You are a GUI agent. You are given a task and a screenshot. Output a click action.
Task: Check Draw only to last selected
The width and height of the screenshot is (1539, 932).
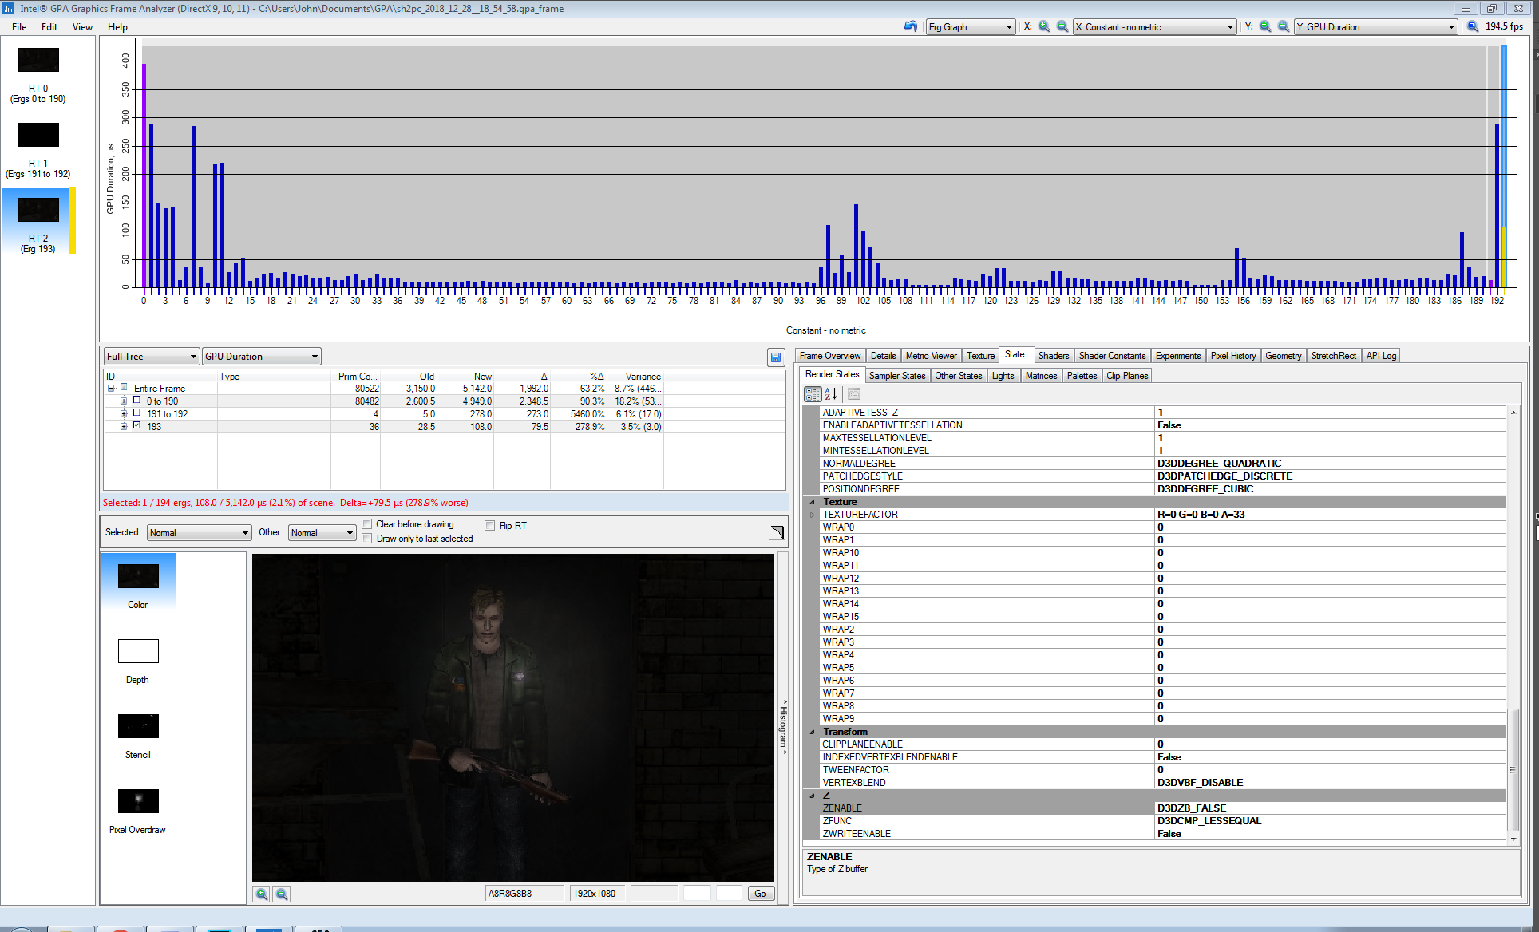coord(367,539)
